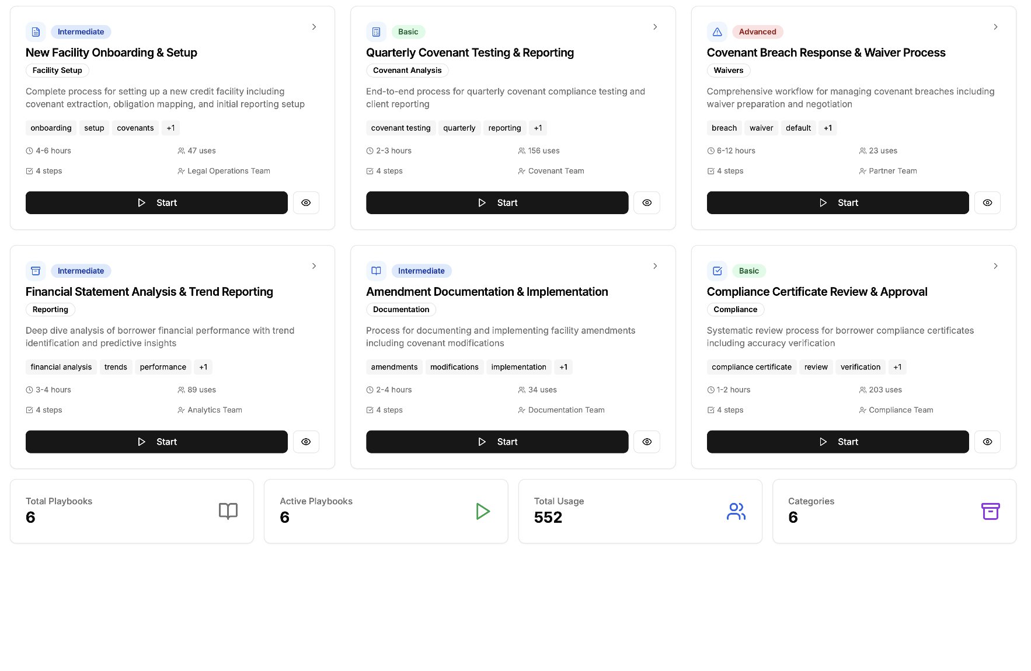The image size is (1031, 671).
Task: Click the users icon in Total Usage
Action: tap(736, 511)
